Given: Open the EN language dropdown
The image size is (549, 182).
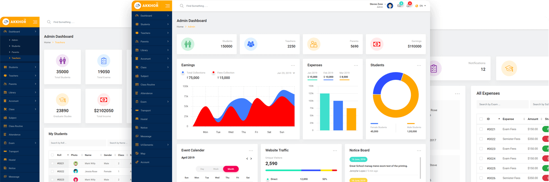Looking at the screenshot, I should (421, 6).
